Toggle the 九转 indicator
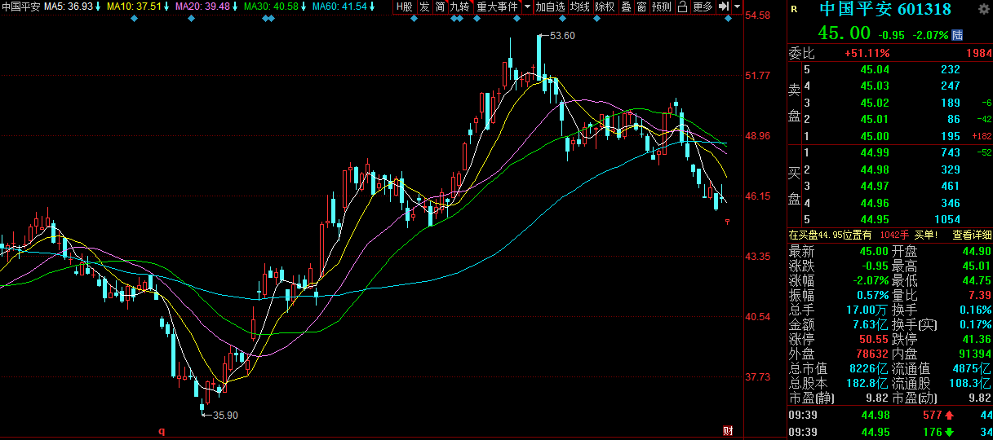Image resolution: width=993 pixels, height=440 pixels. coord(460,7)
